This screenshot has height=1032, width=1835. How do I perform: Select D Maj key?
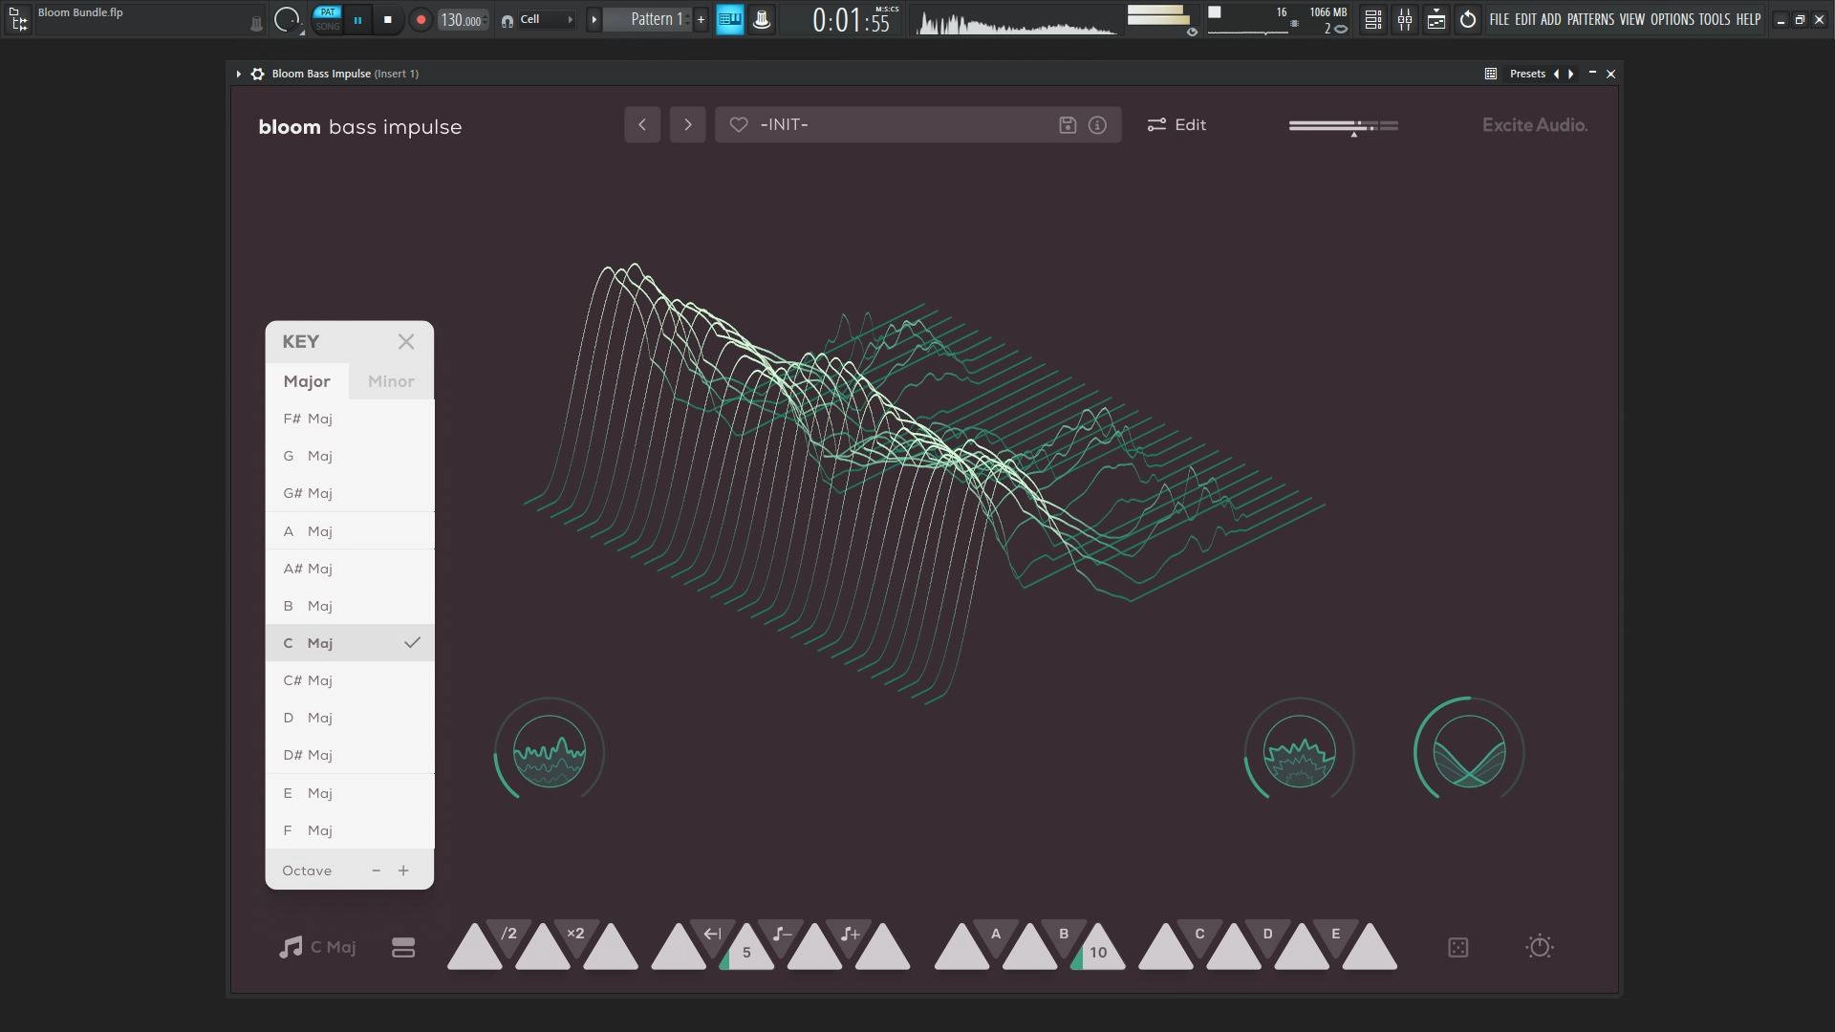(350, 718)
